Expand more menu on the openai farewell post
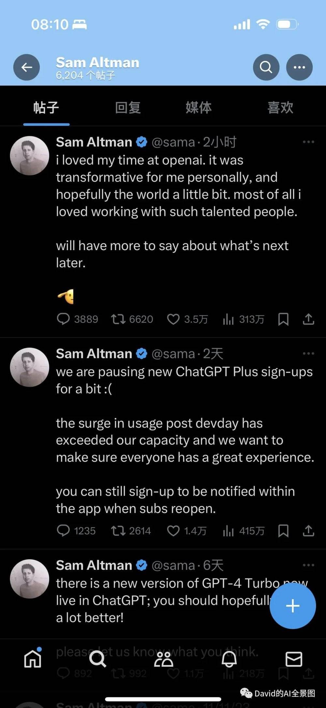326x708 pixels. click(x=308, y=142)
